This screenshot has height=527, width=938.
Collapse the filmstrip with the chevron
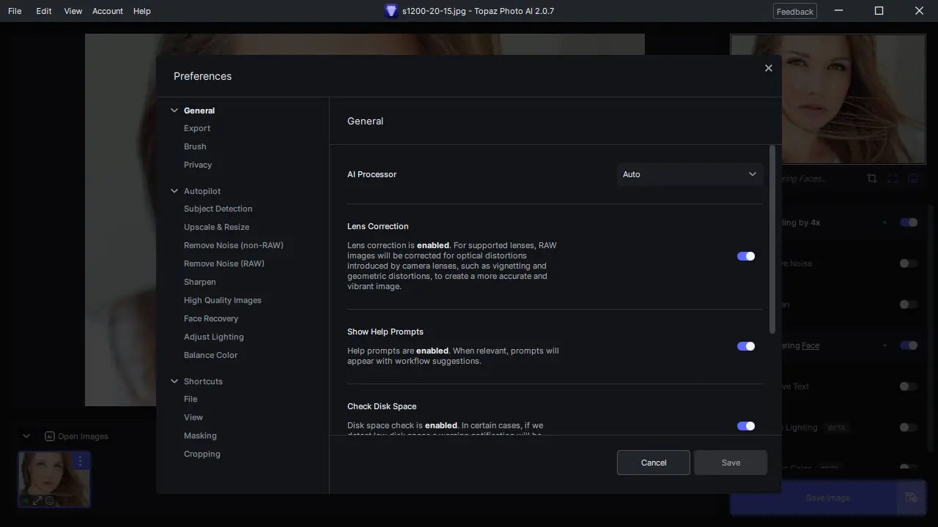coord(26,436)
